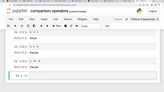Switch to the Log in to Facebook tab
164x92 pixels.
pyautogui.click(x=46, y=1)
